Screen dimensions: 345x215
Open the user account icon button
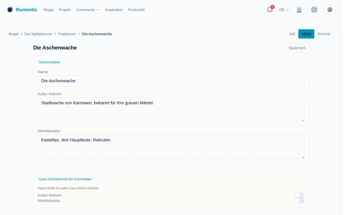[330, 10]
